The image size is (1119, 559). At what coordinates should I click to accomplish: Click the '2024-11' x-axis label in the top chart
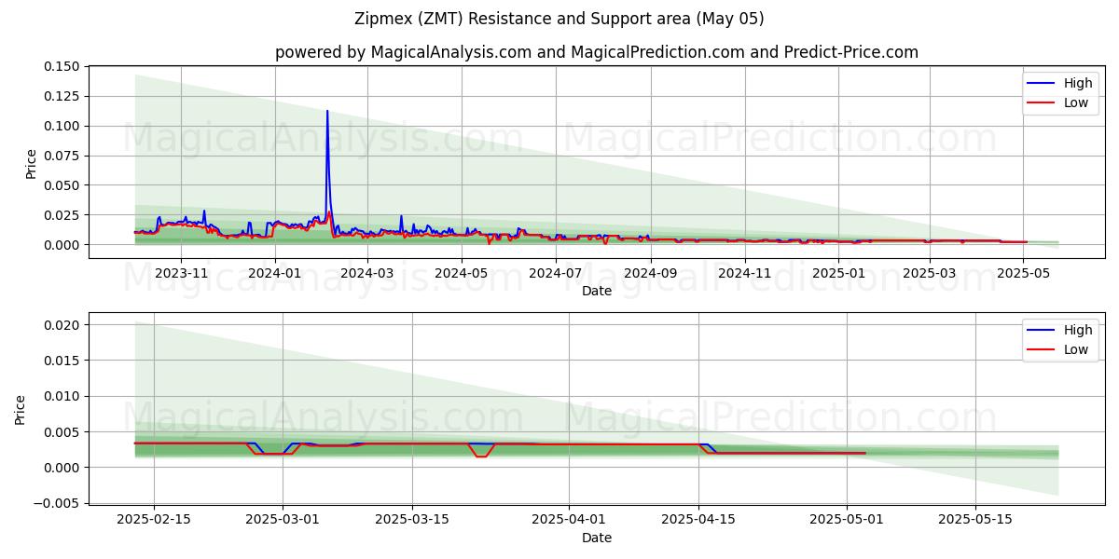pos(745,273)
